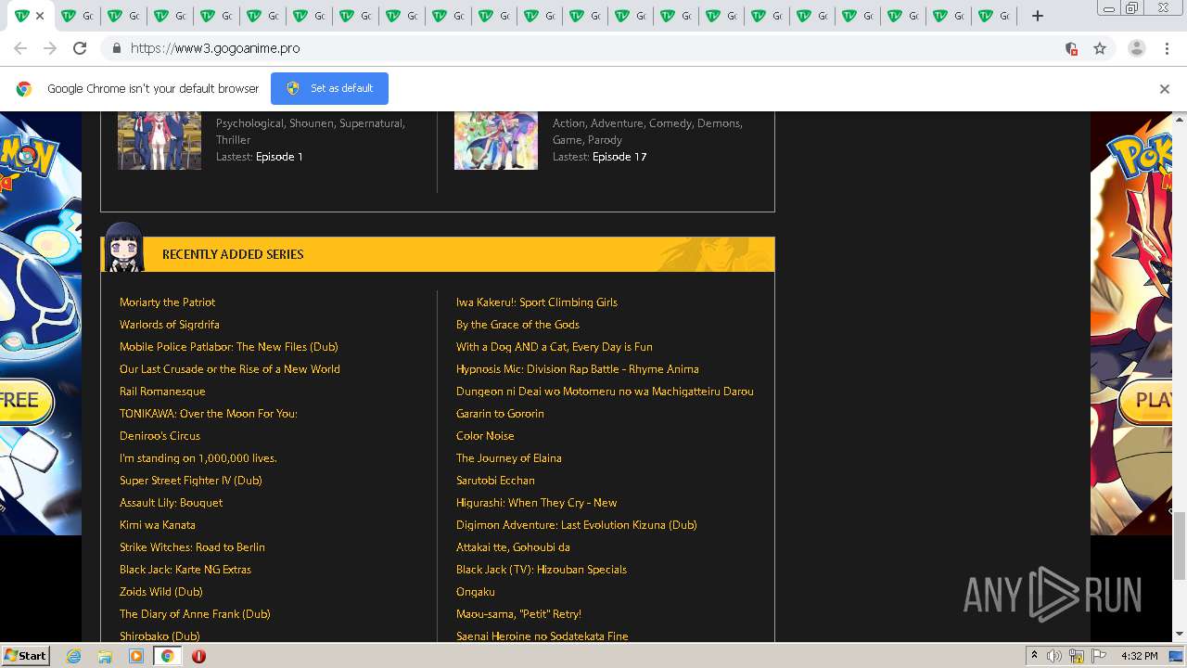Open Deniroo's Circus link
Image resolution: width=1187 pixels, height=668 pixels.
click(x=160, y=436)
